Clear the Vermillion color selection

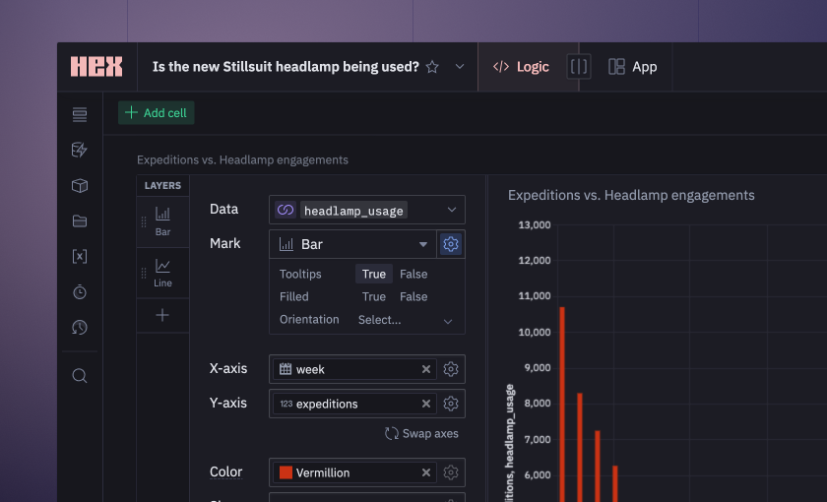coord(426,472)
